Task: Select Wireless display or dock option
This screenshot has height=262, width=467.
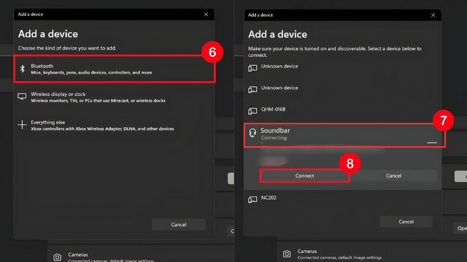Action: (x=98, y=97)
